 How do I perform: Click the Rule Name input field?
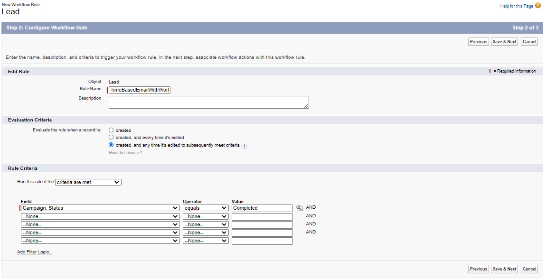click(x=139, y=90)
